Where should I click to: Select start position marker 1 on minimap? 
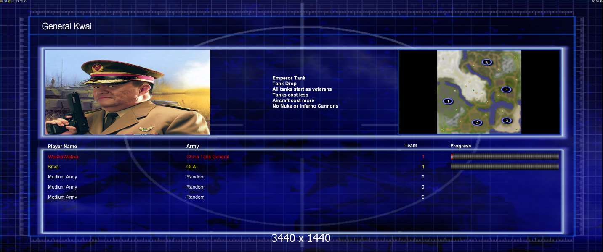pos(448,101)
